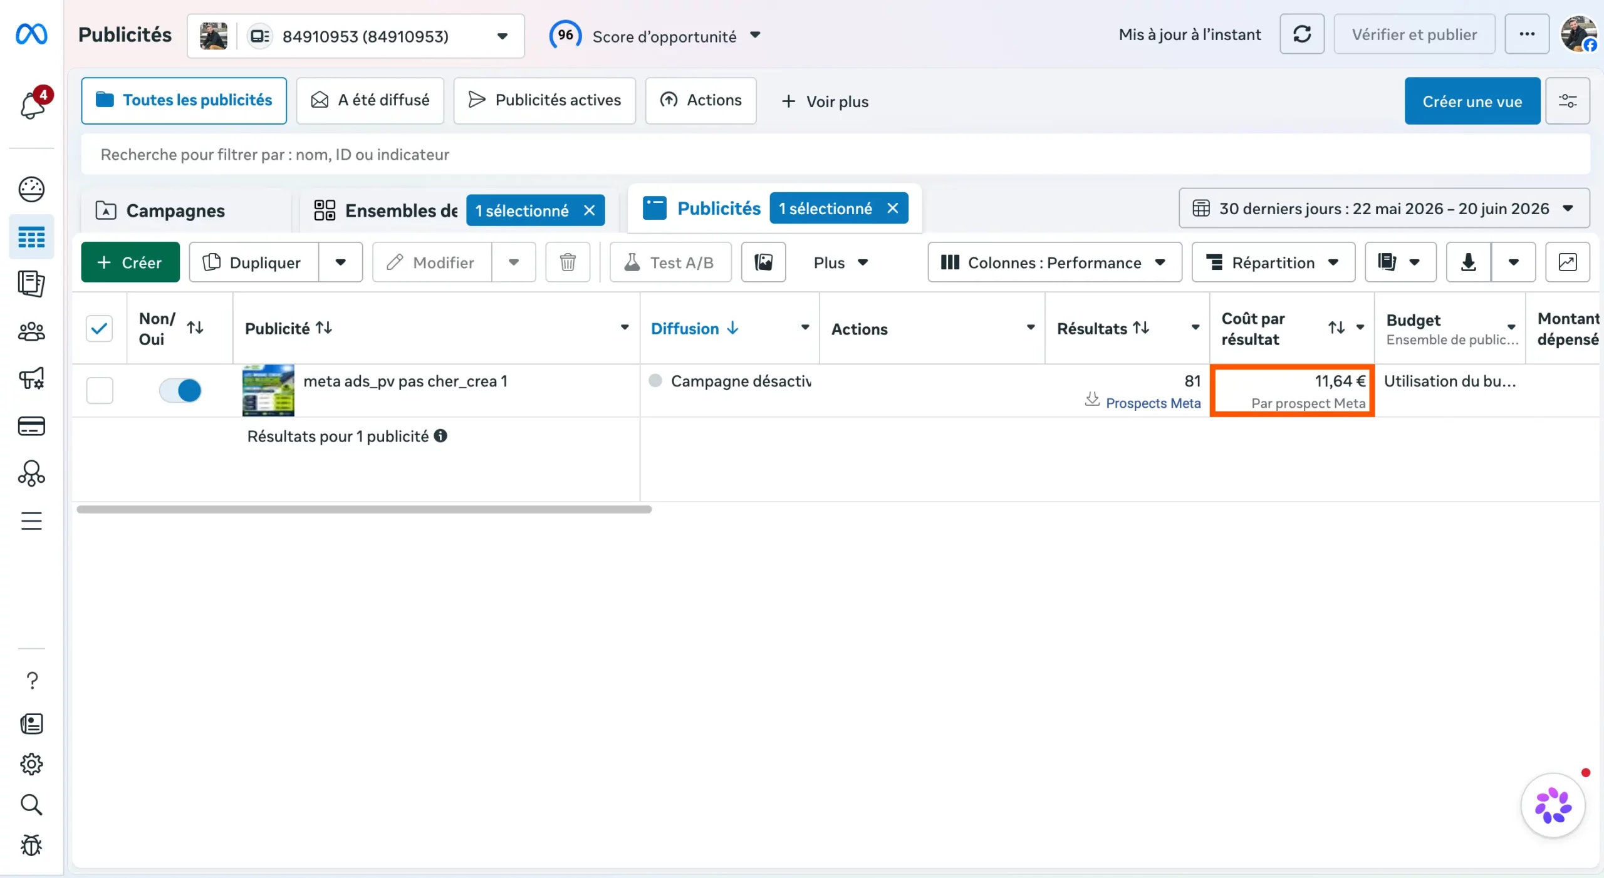Image resolution: width=1604 pixels, height=878 pixels.
Task: Toggle off the meta ads_pv pas cher_crea 1 ad
Action: (180, 390)
